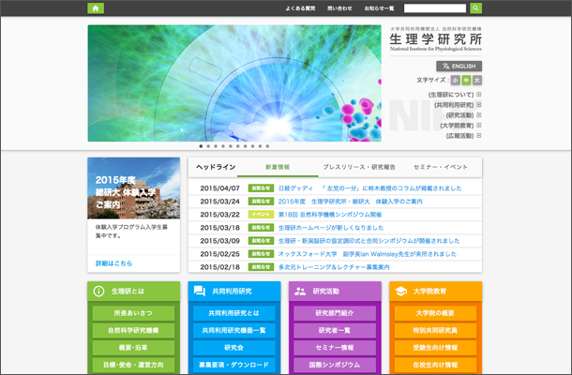The height and width of the screenshot is (375, 572).
Task: Open 多次元トレーニング＆レクチャー募集案内 link
Action: tap(334, 267)
